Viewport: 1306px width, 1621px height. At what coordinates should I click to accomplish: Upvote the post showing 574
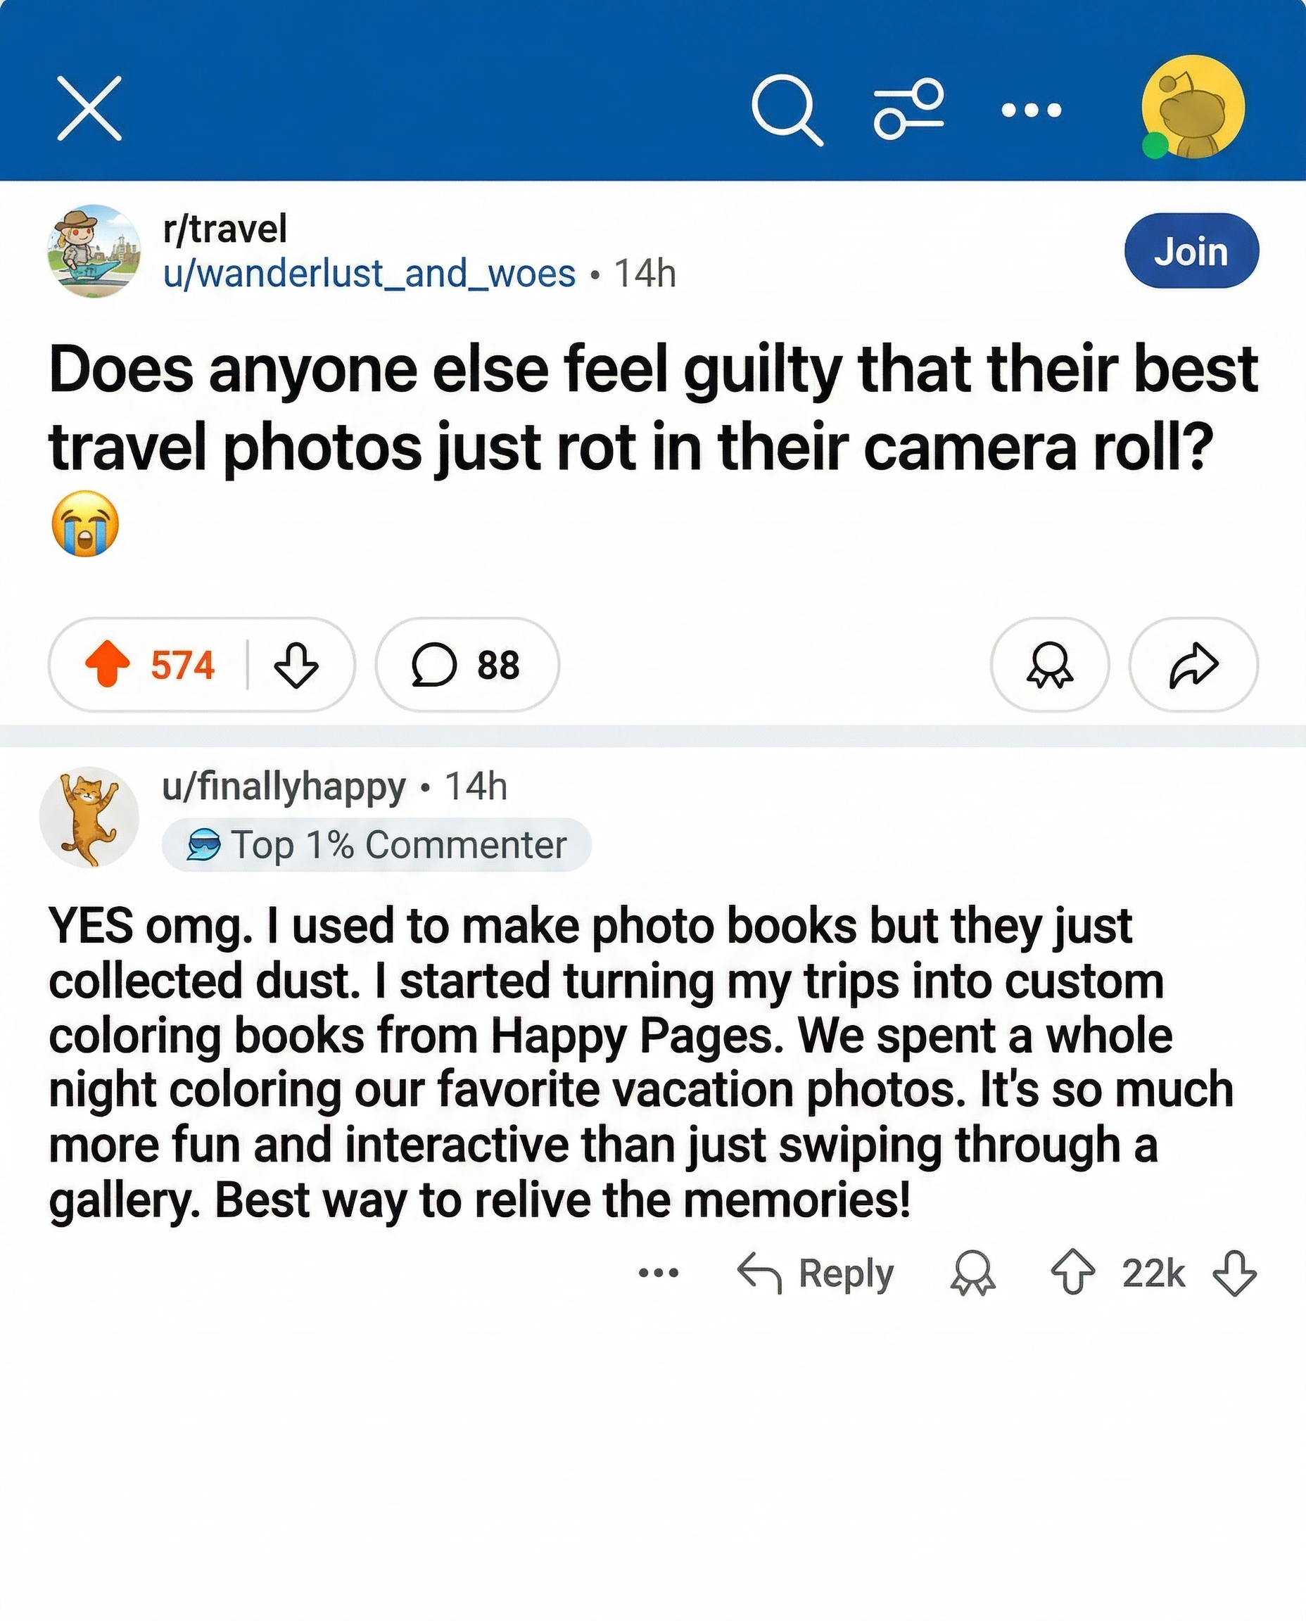[x=108, y=664]
